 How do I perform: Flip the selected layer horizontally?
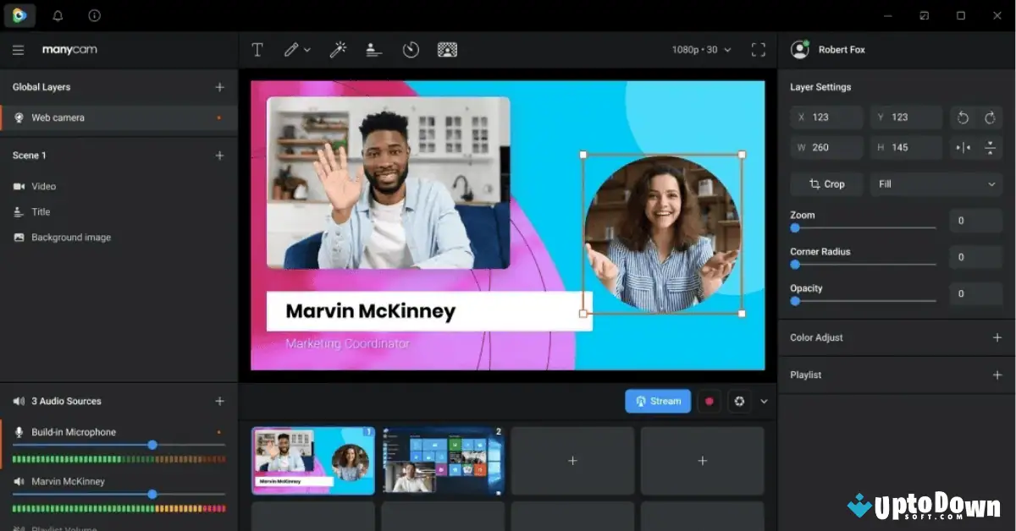(x=959, y=147)
